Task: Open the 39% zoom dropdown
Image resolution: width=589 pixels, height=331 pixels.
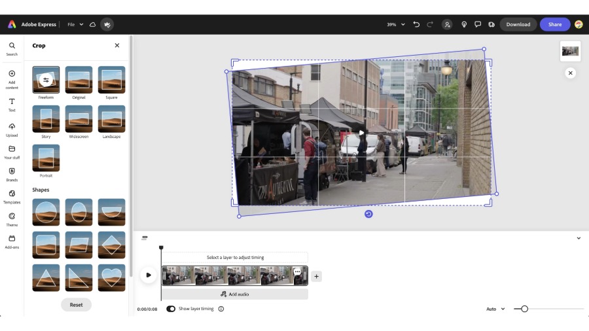Action: click(x=395, y=24)
